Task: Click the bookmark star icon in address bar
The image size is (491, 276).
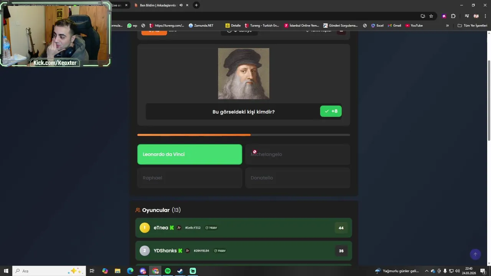Action: point(431,16)
